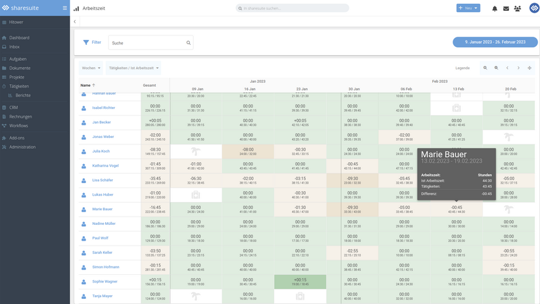Open the mail envelope icon
540x304 pixels.
(506, 9)
